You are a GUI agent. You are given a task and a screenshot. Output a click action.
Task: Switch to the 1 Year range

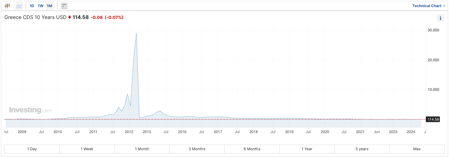(307, 149)
